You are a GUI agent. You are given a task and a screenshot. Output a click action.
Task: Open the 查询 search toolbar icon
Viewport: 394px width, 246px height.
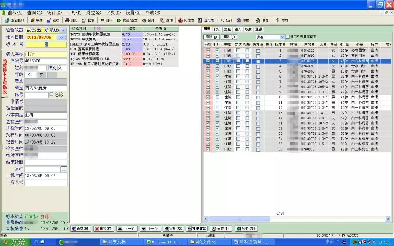click(166, 20)
